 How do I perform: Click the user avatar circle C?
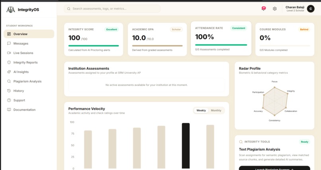click(x=311, y=9)
